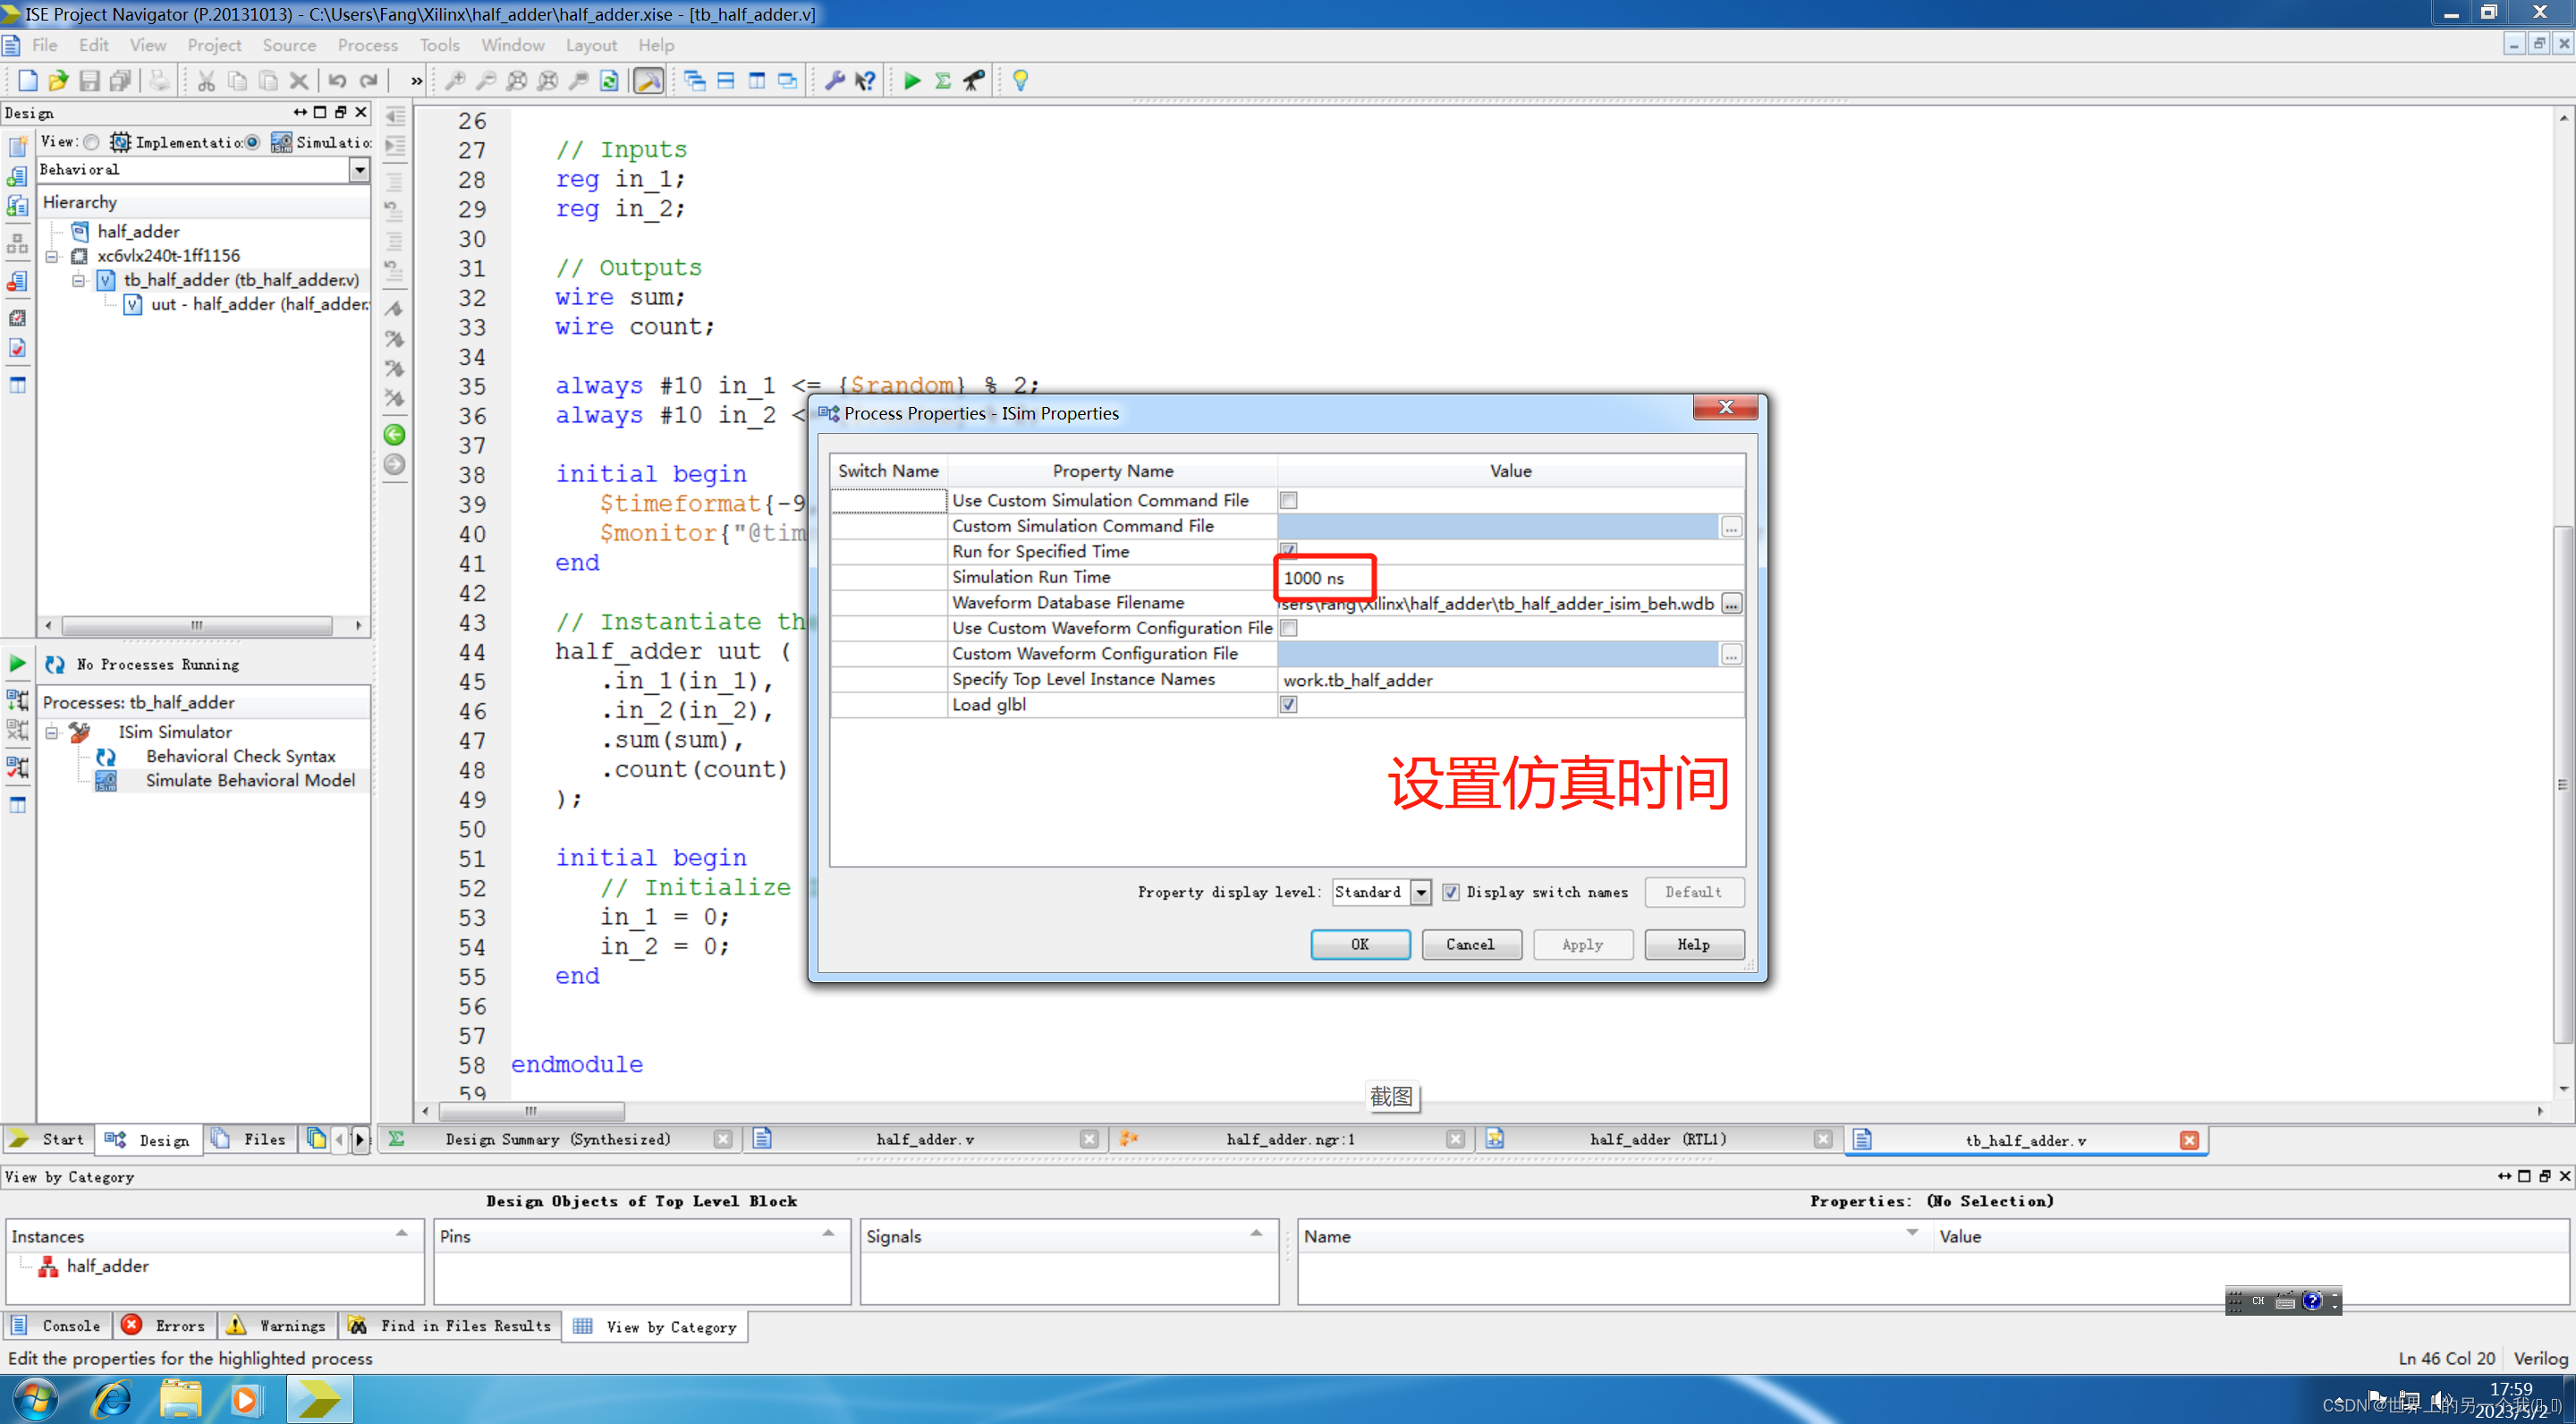
Task: Open the Property display level dropdown
Action: [1420, 892]
